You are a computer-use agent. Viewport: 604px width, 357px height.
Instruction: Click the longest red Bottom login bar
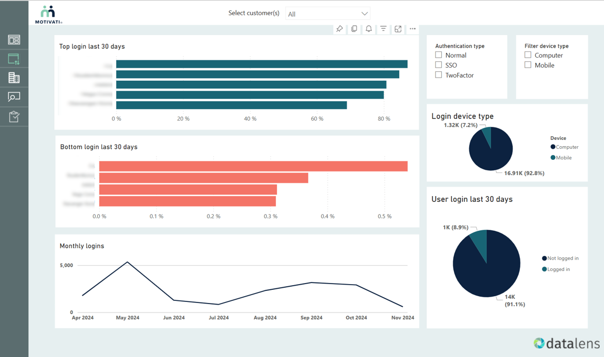click(253, 166)
